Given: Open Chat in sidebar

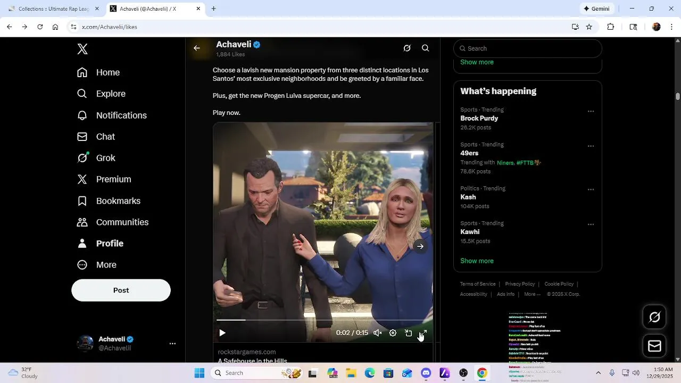Looking at the screenshot, I should point(96,137).
